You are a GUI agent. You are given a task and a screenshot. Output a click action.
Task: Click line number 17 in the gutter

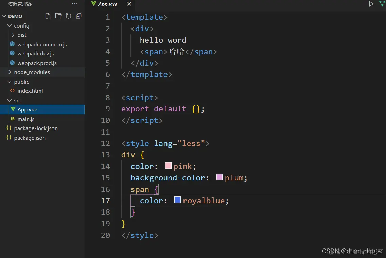(x=105, y=201)
